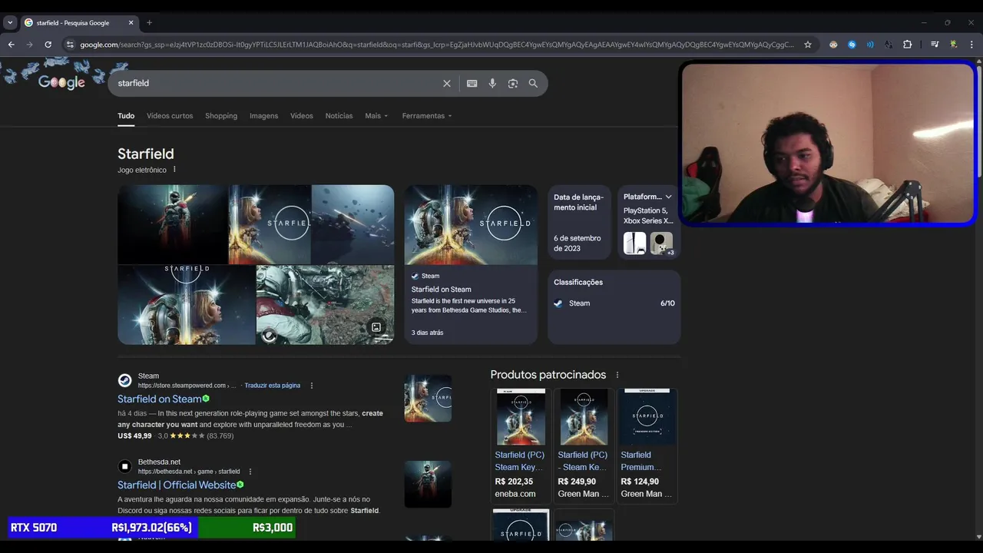Click the Classificações heading

click(x=578, y=283)
